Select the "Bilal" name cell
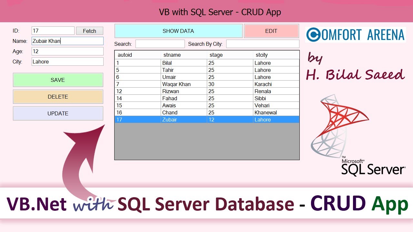413x232 pixels. pos(184,63)
